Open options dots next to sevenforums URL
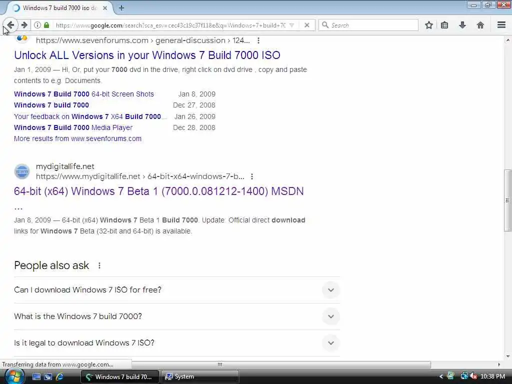 (258, 40)
